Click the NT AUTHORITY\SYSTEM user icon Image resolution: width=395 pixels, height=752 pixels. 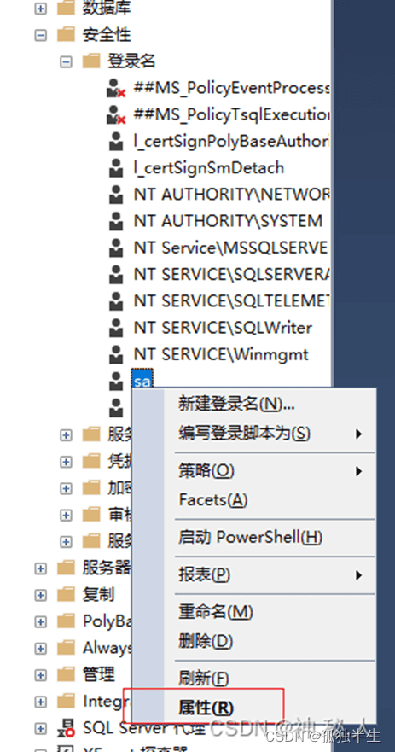tap(116, 221)
